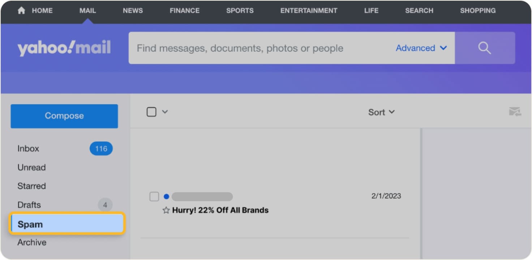Image resolution: width=532 pixels, height=260 pixels.
Task: Open the Archive folder
Action: [x=31, y=242]
